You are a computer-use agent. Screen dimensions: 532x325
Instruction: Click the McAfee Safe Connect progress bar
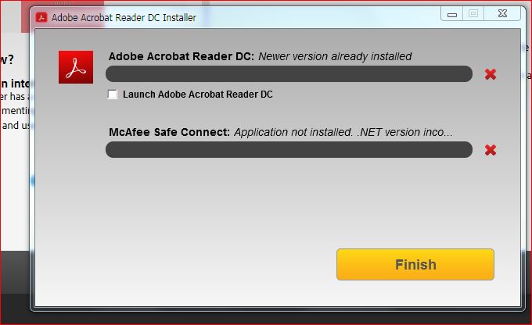click(289, 149)
